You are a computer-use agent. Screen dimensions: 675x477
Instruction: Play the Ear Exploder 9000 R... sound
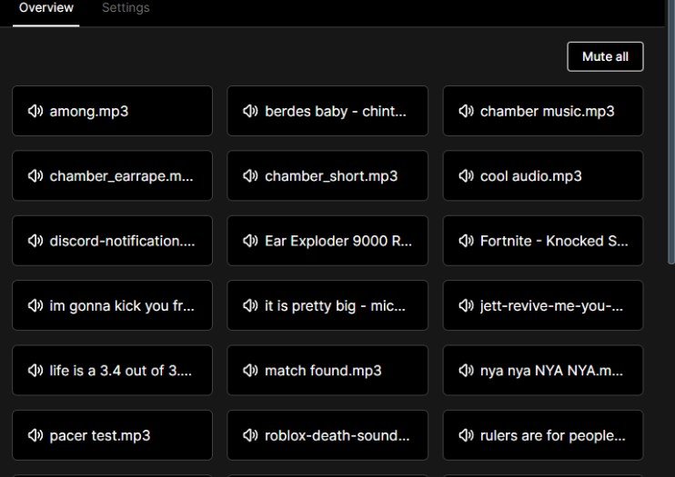coord(327,241)
